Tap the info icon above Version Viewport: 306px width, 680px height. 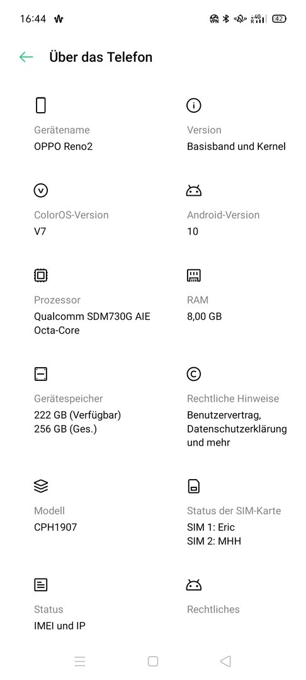point(193,105)
